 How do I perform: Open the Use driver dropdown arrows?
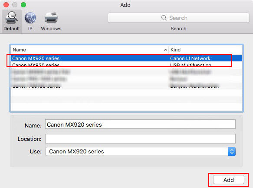232,151
